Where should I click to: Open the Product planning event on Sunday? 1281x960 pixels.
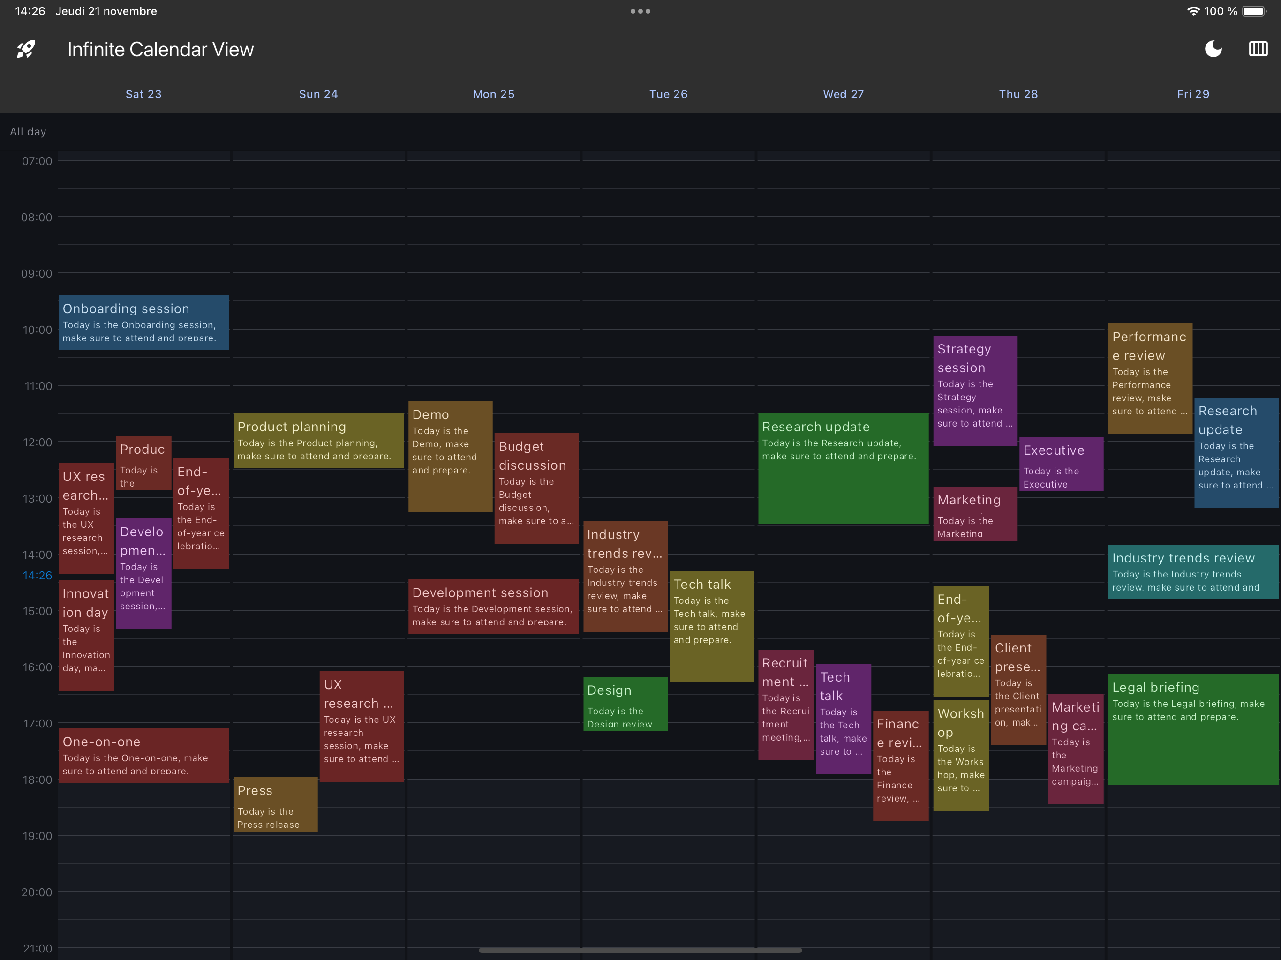pyautogui.click(x=318, y=441)
